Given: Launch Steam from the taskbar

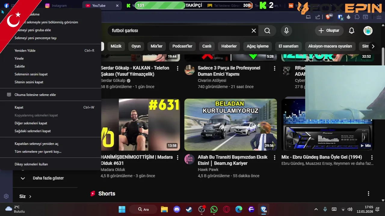Looking at the screenshot, I should point(189,209).
